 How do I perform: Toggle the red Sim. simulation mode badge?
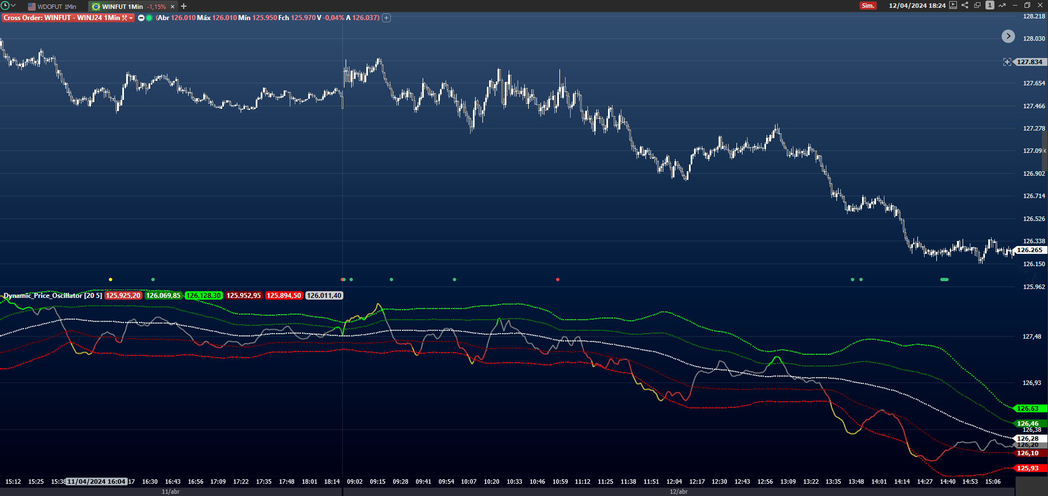click(x=868, y=6)
